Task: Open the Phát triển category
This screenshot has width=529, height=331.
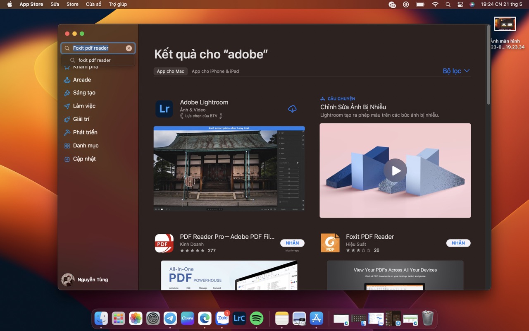Action: (85, 132)
